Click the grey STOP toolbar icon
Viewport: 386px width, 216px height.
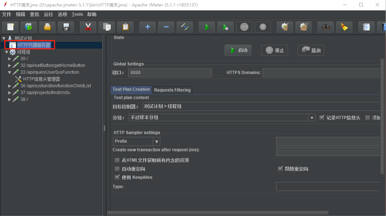click(244, 27)
